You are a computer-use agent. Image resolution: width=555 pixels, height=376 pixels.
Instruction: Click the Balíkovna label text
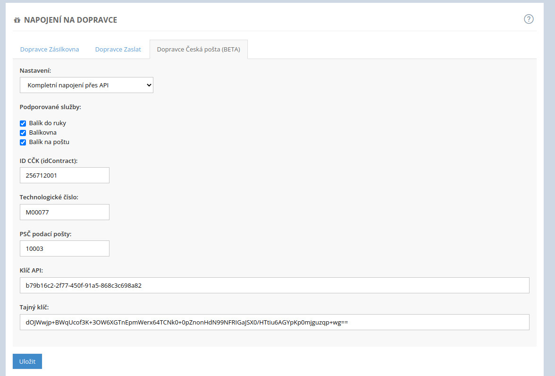(43, 133)
